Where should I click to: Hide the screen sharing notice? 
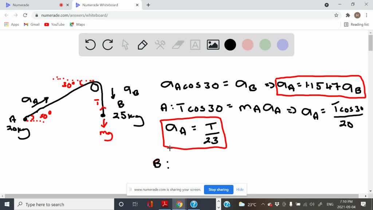click(x=240, y=190)
